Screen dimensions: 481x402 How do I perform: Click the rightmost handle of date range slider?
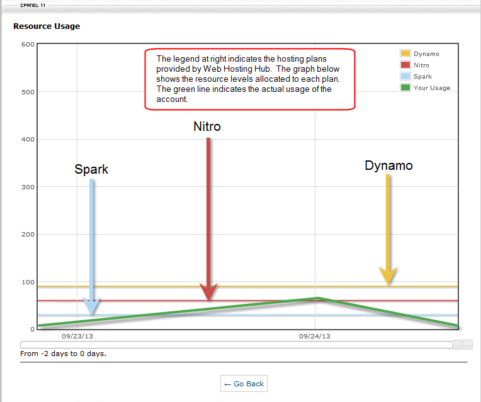pos(467,345)
